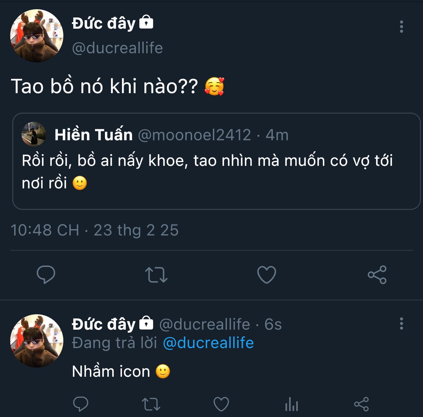Open more options menu for main tweet
The width and height of the screenshot is (423, 417).
(402, 27)
